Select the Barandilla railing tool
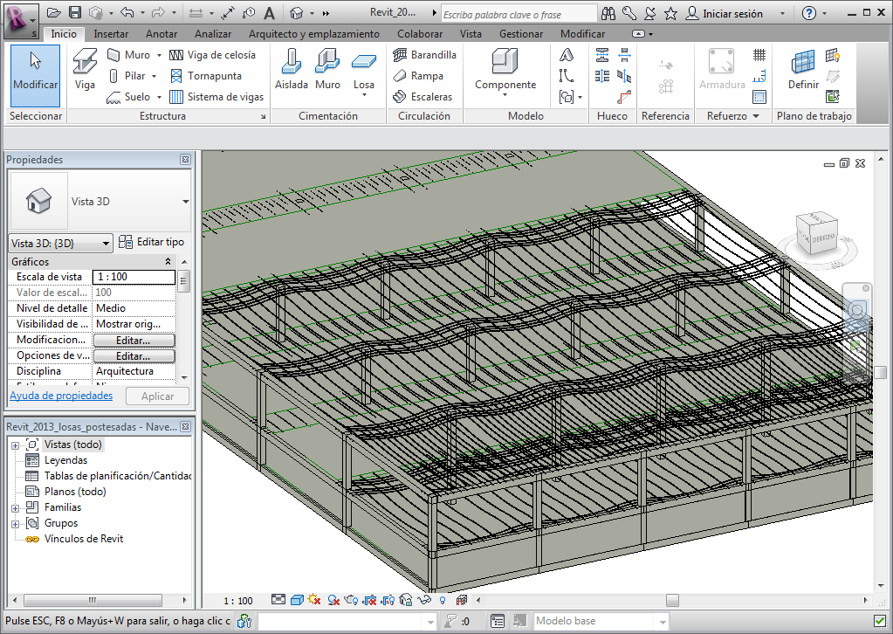Image resolution: width=893 pixels, height=634 pixels. pos(424,54)
